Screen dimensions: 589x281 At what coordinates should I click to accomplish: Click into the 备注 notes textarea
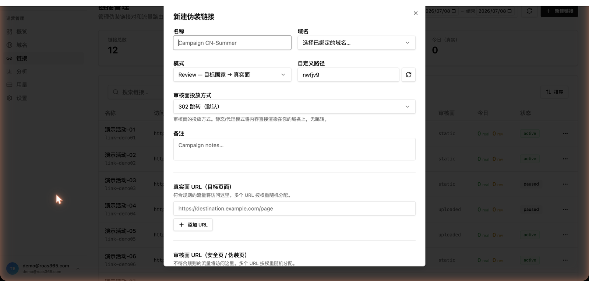tap(294, 149)
